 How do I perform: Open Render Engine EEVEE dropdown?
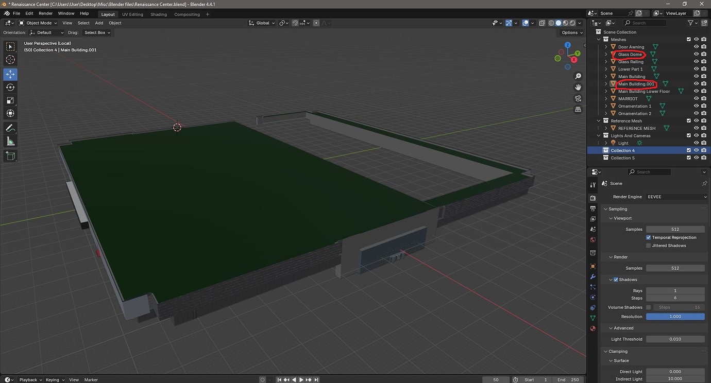tap(677, 197)
